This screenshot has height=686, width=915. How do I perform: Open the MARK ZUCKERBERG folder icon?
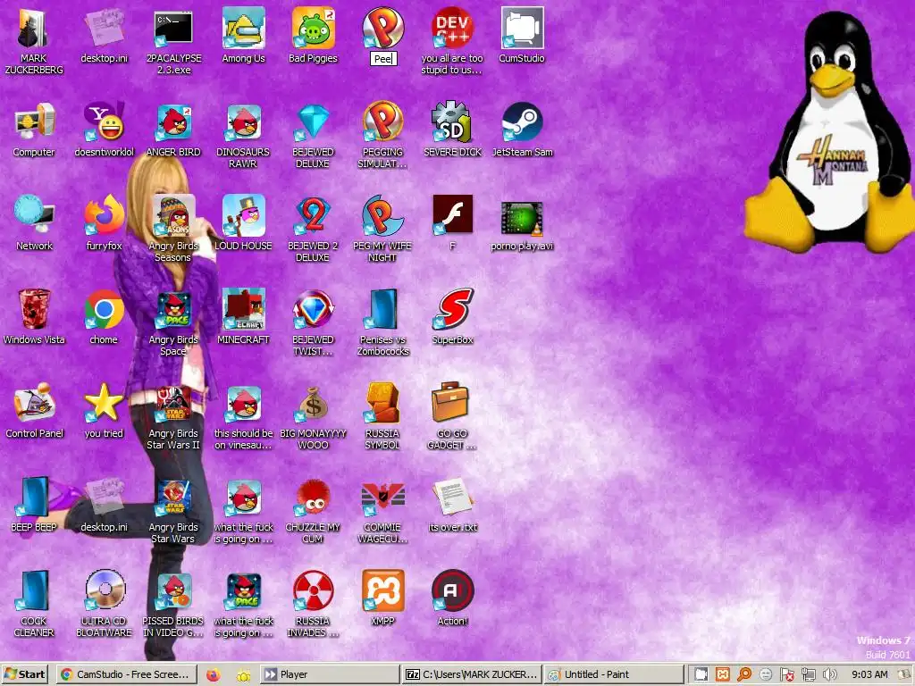click(34, 29)
